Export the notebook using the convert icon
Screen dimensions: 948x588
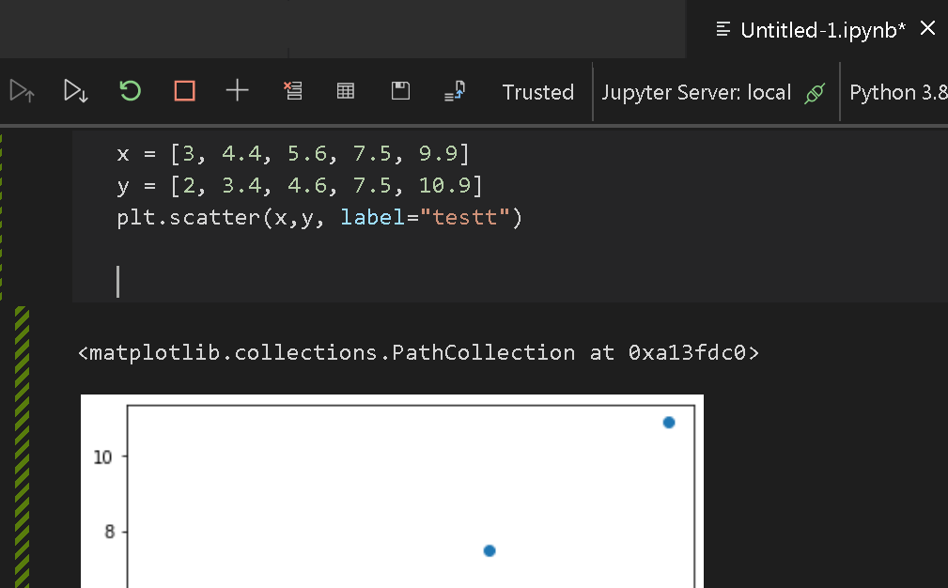(455, 91)
